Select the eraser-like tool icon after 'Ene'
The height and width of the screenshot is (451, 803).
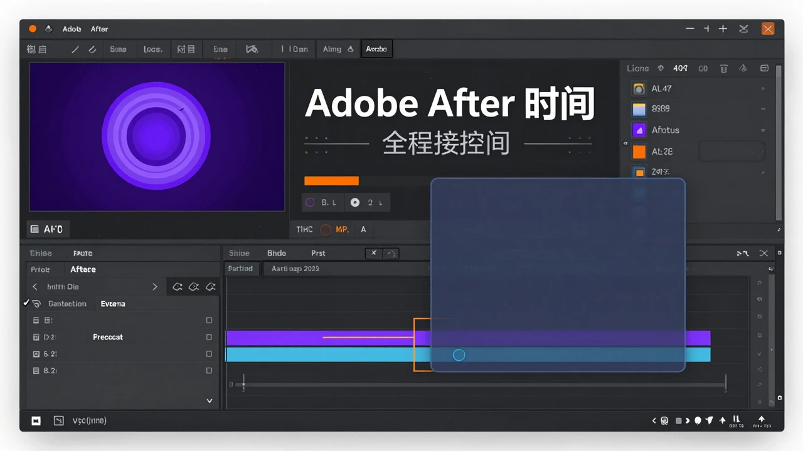click(252, 49)
